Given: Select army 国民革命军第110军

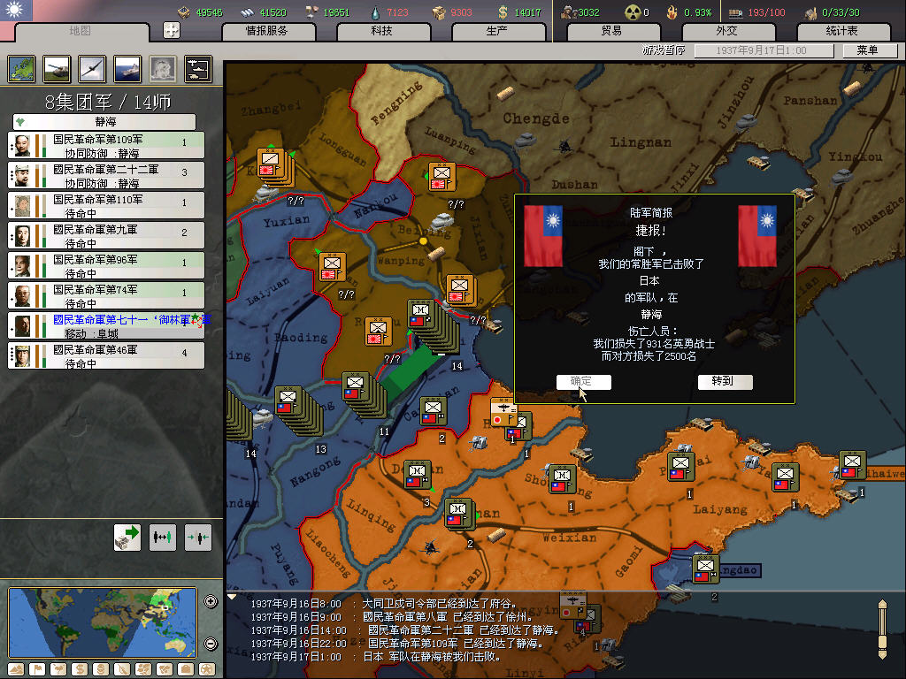Looking at the screenshot, I should click(x=106, y=205).
